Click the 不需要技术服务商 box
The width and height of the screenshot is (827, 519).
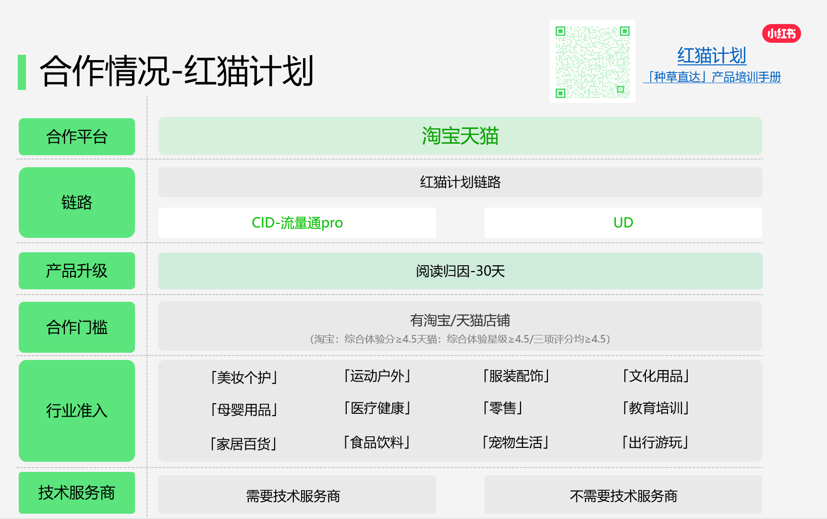[x=623, y=495]
